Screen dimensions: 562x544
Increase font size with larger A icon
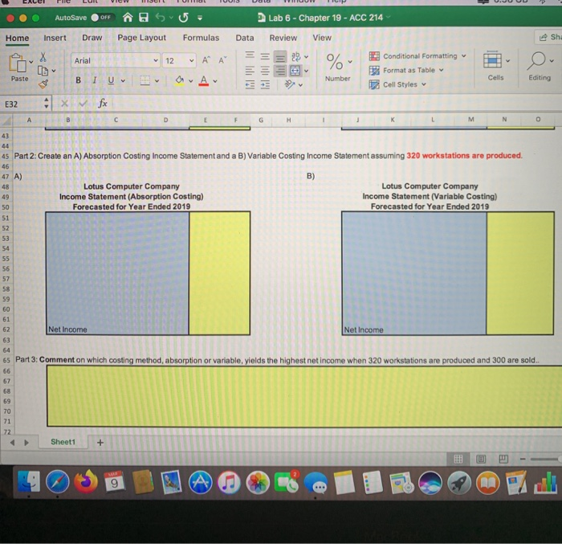point(206,60)
